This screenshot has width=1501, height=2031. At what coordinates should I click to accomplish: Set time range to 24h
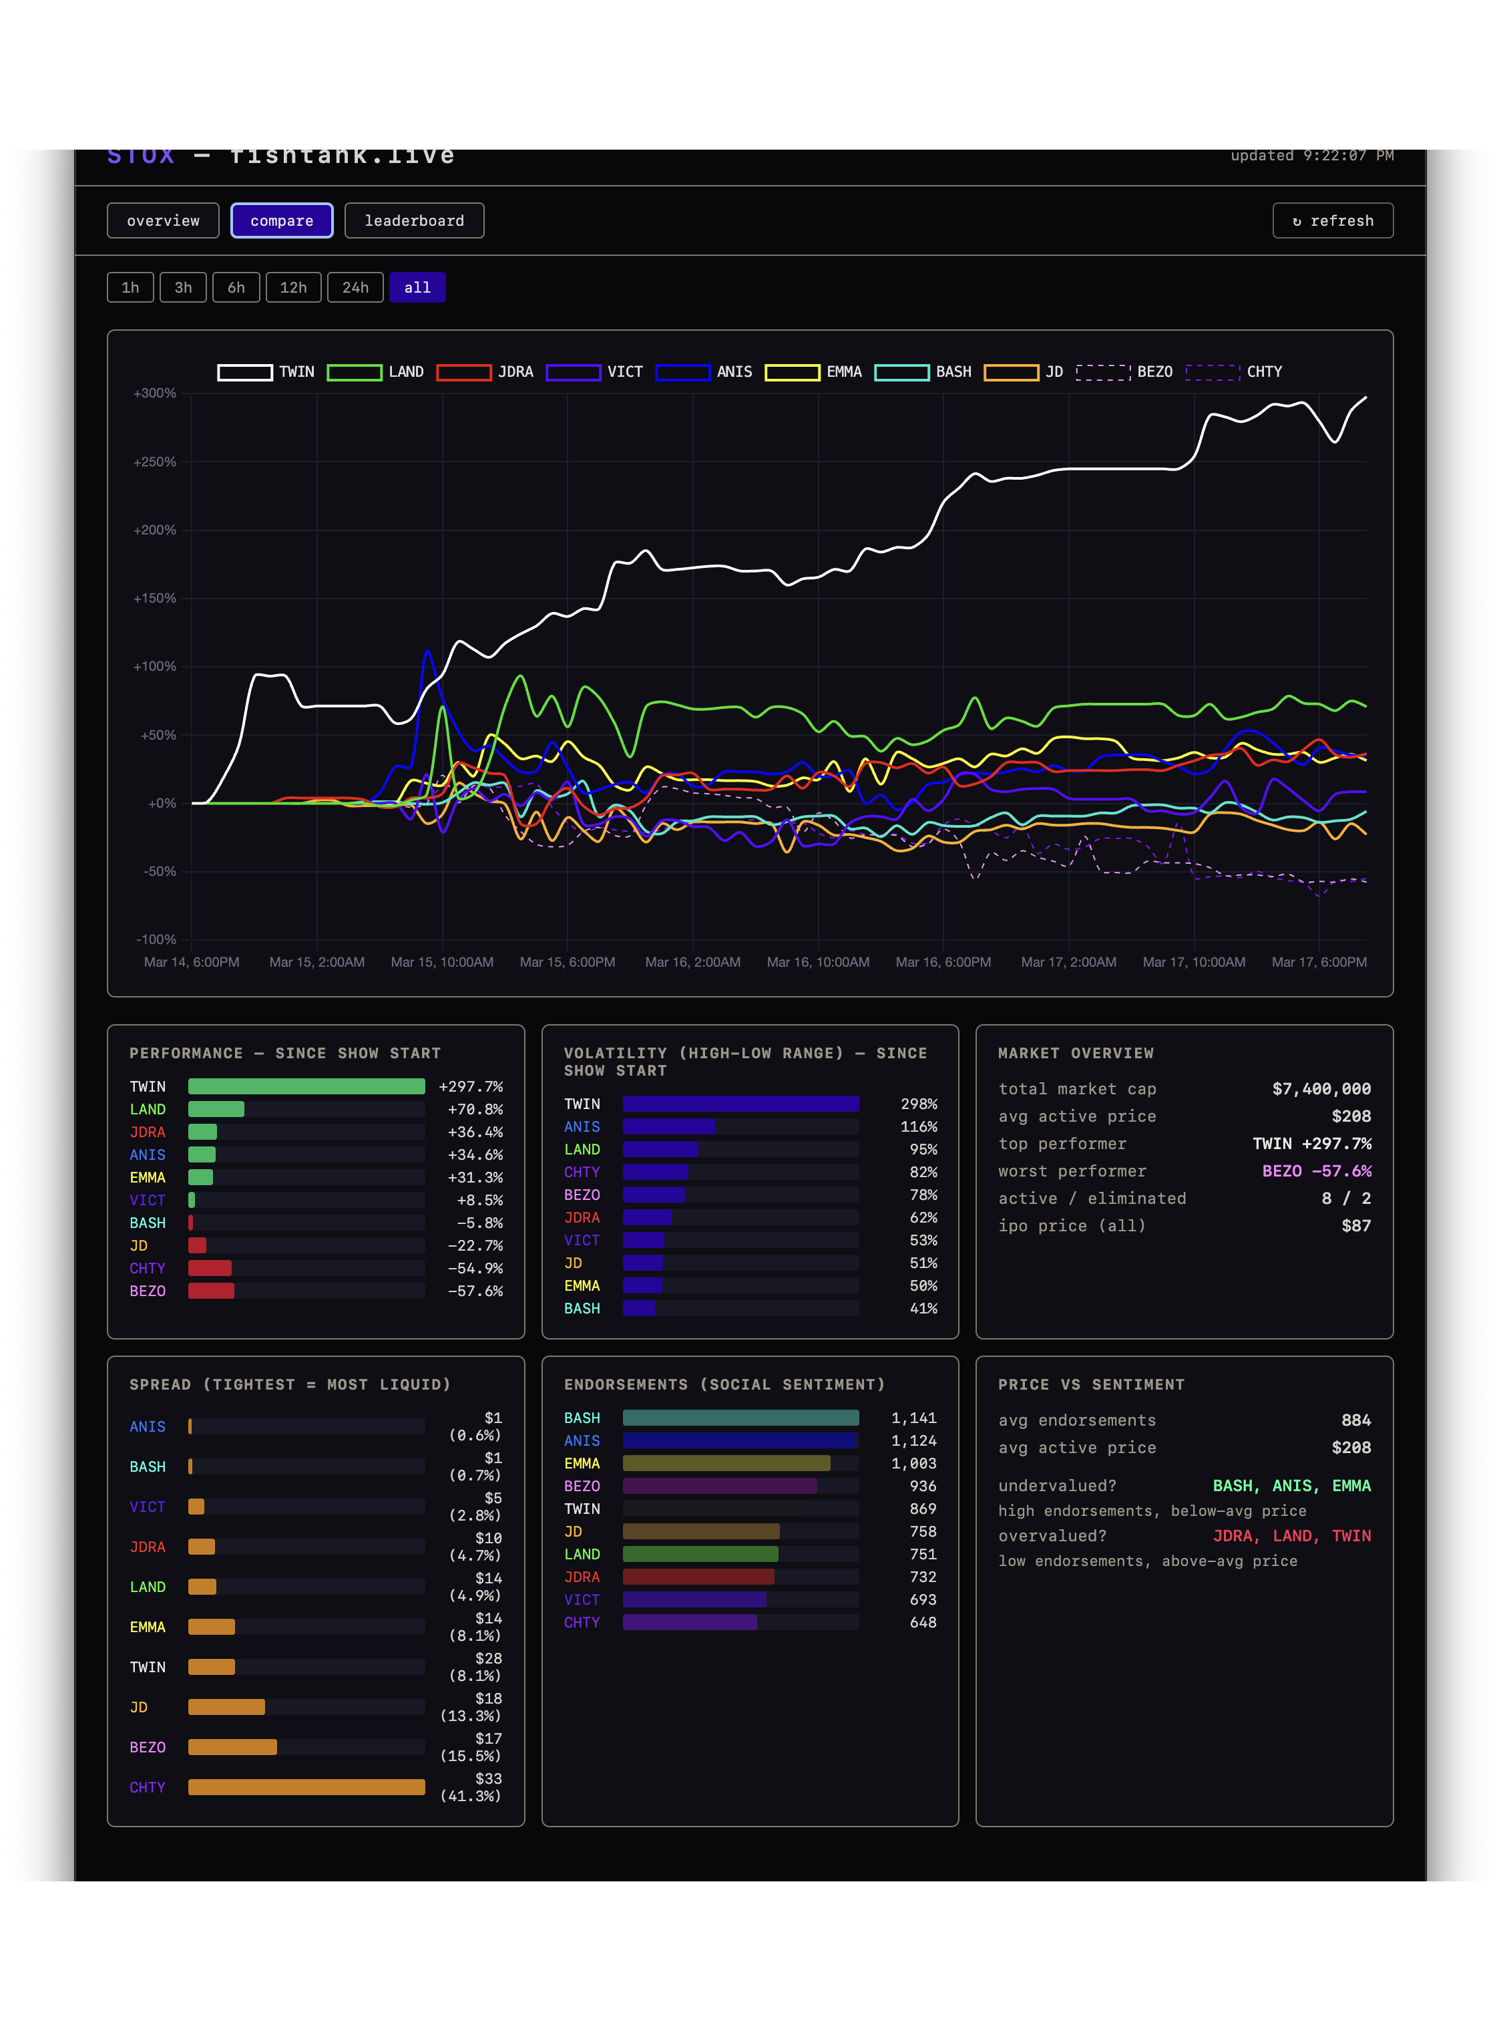[x=355, y=287]
